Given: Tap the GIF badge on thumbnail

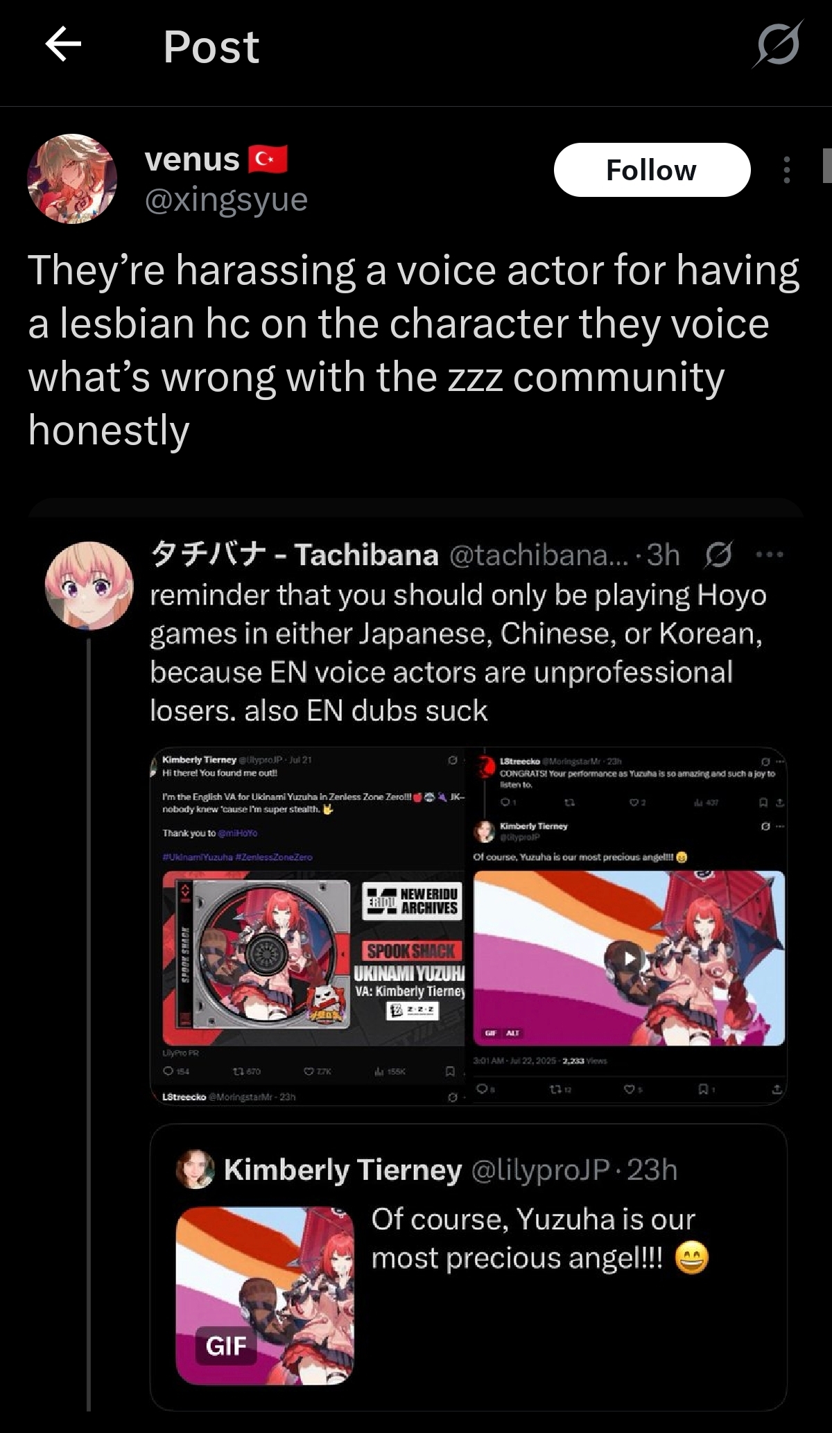Looking at the screenshot, I should click(226, 1346).
